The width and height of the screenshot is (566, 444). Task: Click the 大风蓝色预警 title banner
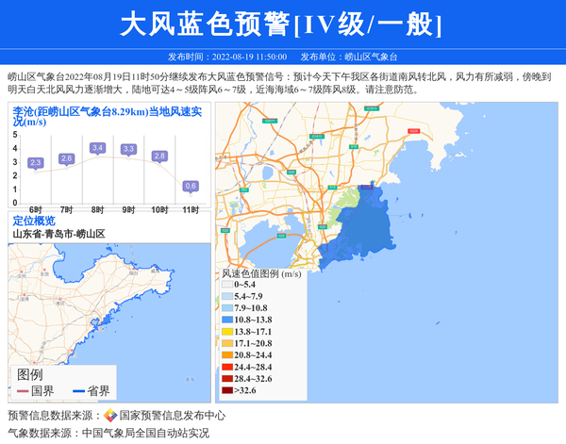[x=283, y=24]
